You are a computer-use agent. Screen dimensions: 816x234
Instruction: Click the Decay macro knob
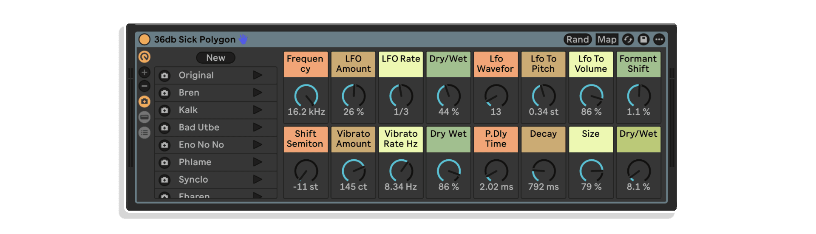[x=544, y=171]
